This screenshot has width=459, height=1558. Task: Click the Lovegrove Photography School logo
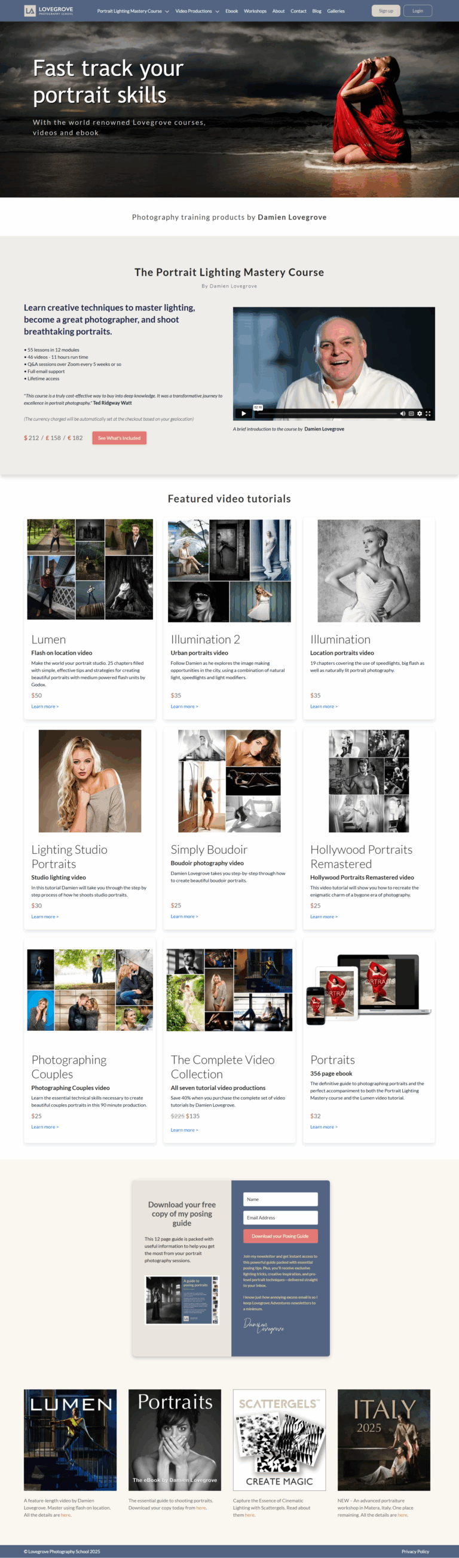(x=48, y=10)
